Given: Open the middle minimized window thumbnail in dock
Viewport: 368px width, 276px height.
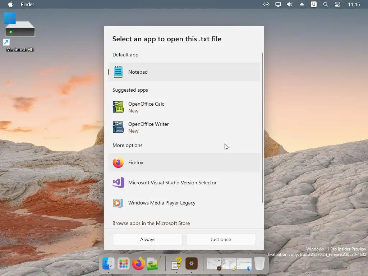Looking at the screenshot, I should [229, 264].
